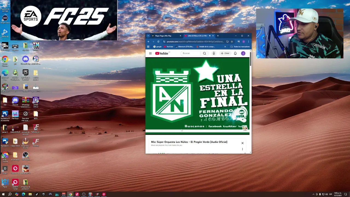Show hidden system tray icons chevron

313,194
